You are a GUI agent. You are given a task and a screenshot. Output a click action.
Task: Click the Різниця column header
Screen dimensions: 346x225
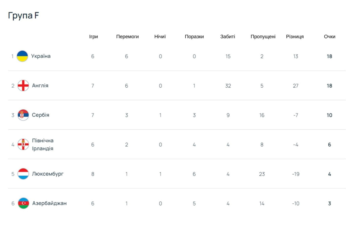pos(295,37)
